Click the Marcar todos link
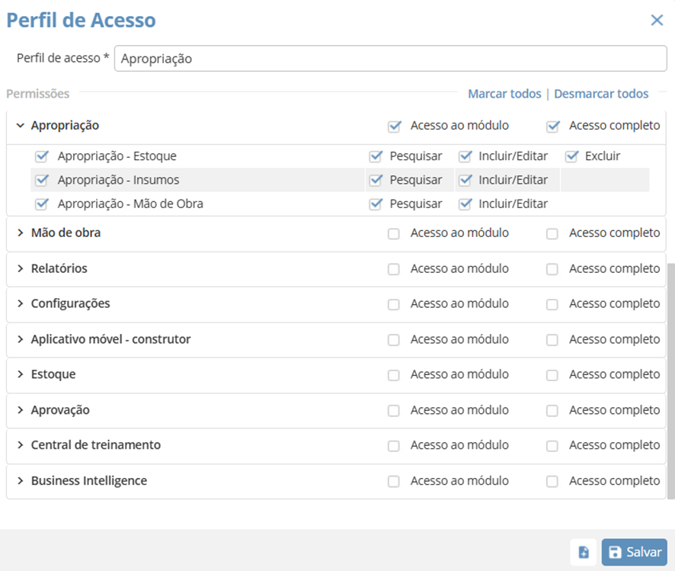675x571 pixels. [504, 94]
